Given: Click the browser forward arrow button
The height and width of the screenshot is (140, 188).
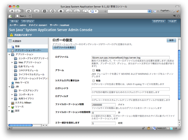Looking at the screenshot, I should pos(18,11).
